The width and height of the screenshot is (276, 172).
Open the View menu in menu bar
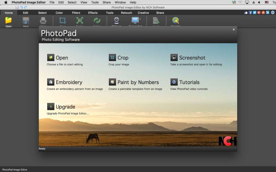point(84,2)
